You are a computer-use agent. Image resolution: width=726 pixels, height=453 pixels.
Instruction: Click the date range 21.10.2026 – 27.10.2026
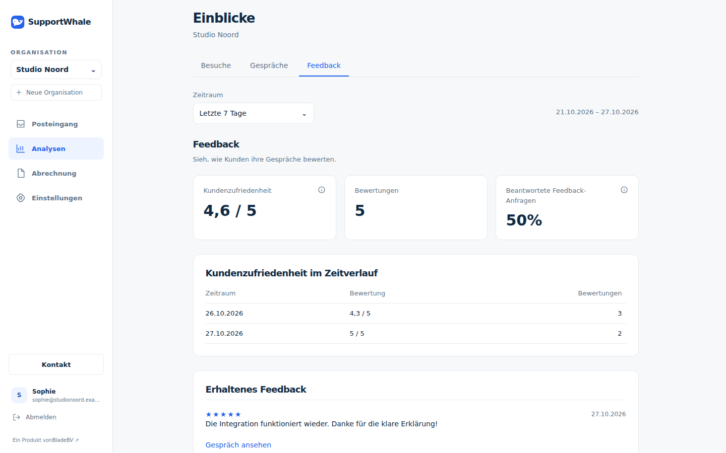click(x=597, y=112)
